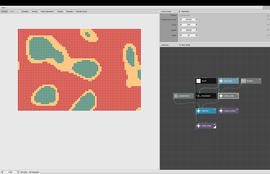Increase Scale value with right arrow

[196, 25]
